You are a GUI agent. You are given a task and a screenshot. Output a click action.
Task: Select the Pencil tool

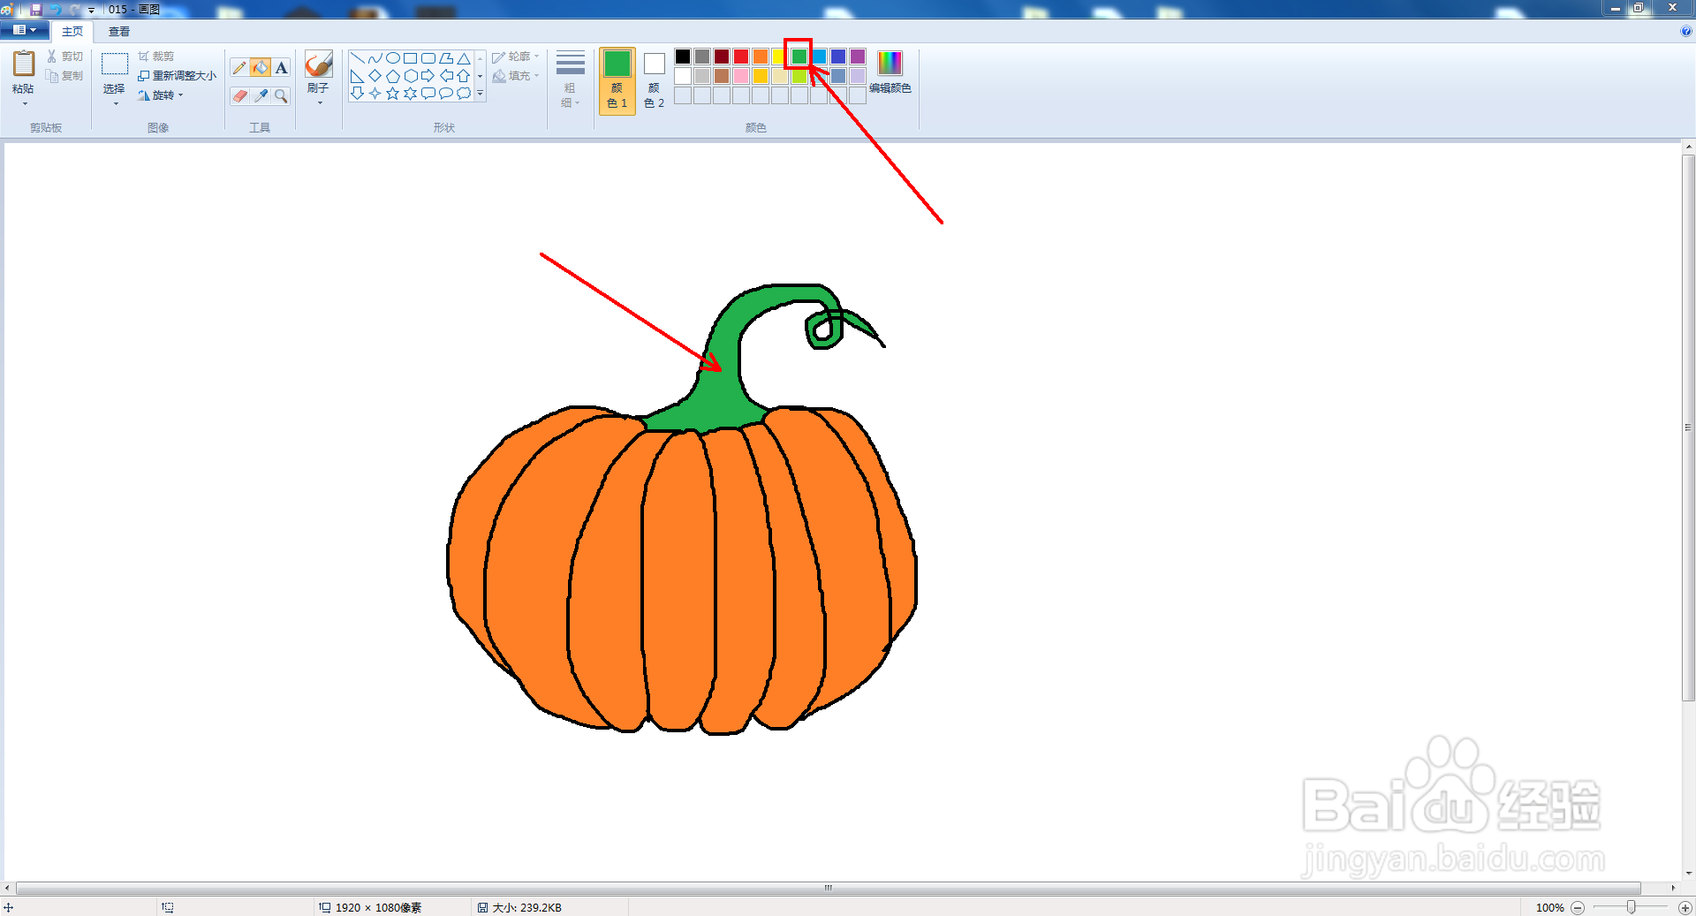pyautogui.click(x=239, y=68)
